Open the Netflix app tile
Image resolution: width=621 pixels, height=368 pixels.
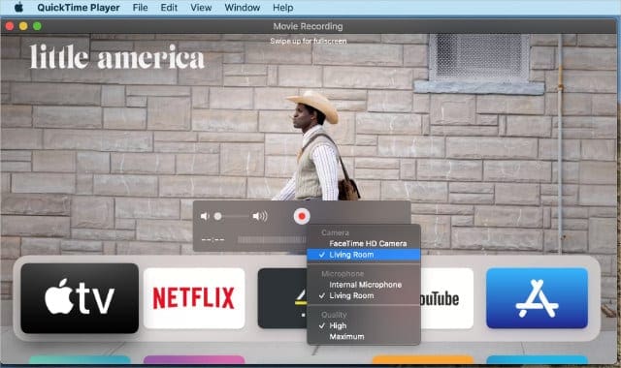tap(194, 298)
